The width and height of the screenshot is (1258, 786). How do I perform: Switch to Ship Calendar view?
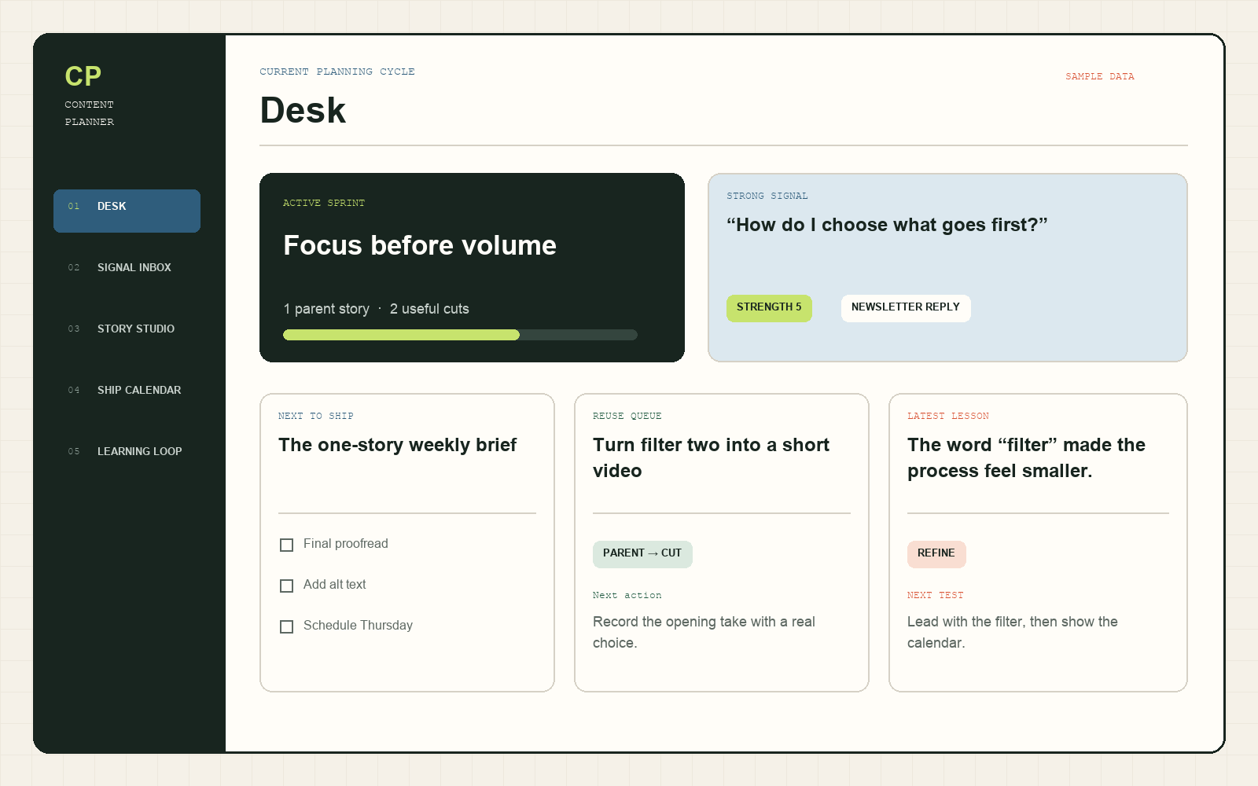pos(127,391)
